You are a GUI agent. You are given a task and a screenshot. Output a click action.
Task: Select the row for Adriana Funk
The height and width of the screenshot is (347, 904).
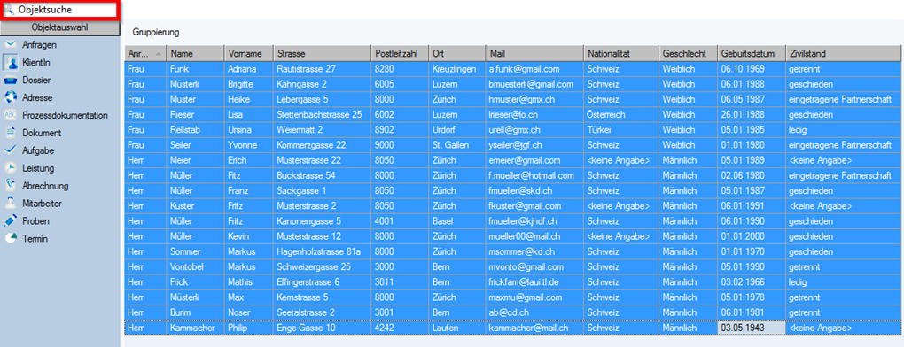512,68
